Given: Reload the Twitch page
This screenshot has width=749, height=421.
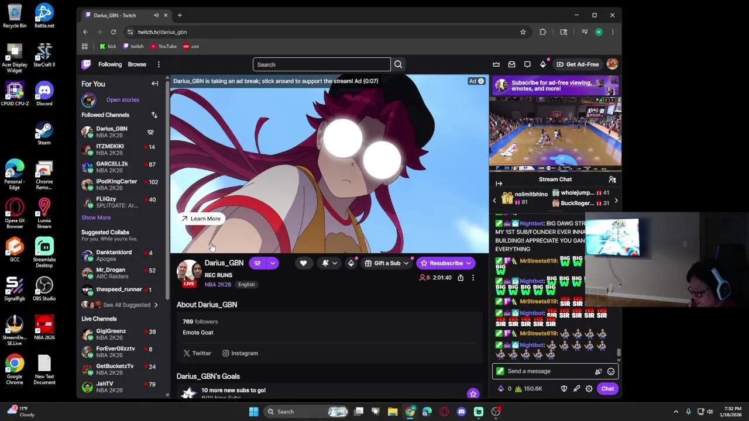Looking at the screenshot, I should [114, 32].
